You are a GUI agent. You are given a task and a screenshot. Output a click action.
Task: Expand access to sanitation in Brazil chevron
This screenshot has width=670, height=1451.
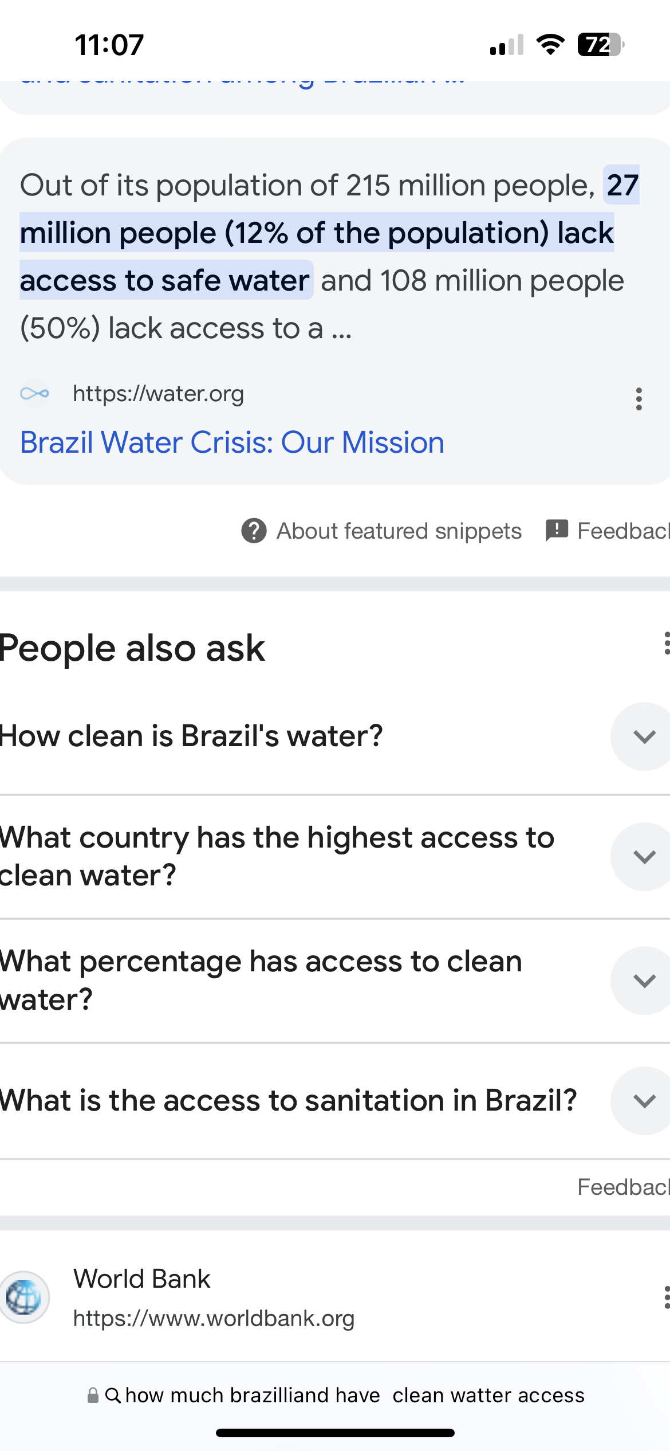(644, 1101)
